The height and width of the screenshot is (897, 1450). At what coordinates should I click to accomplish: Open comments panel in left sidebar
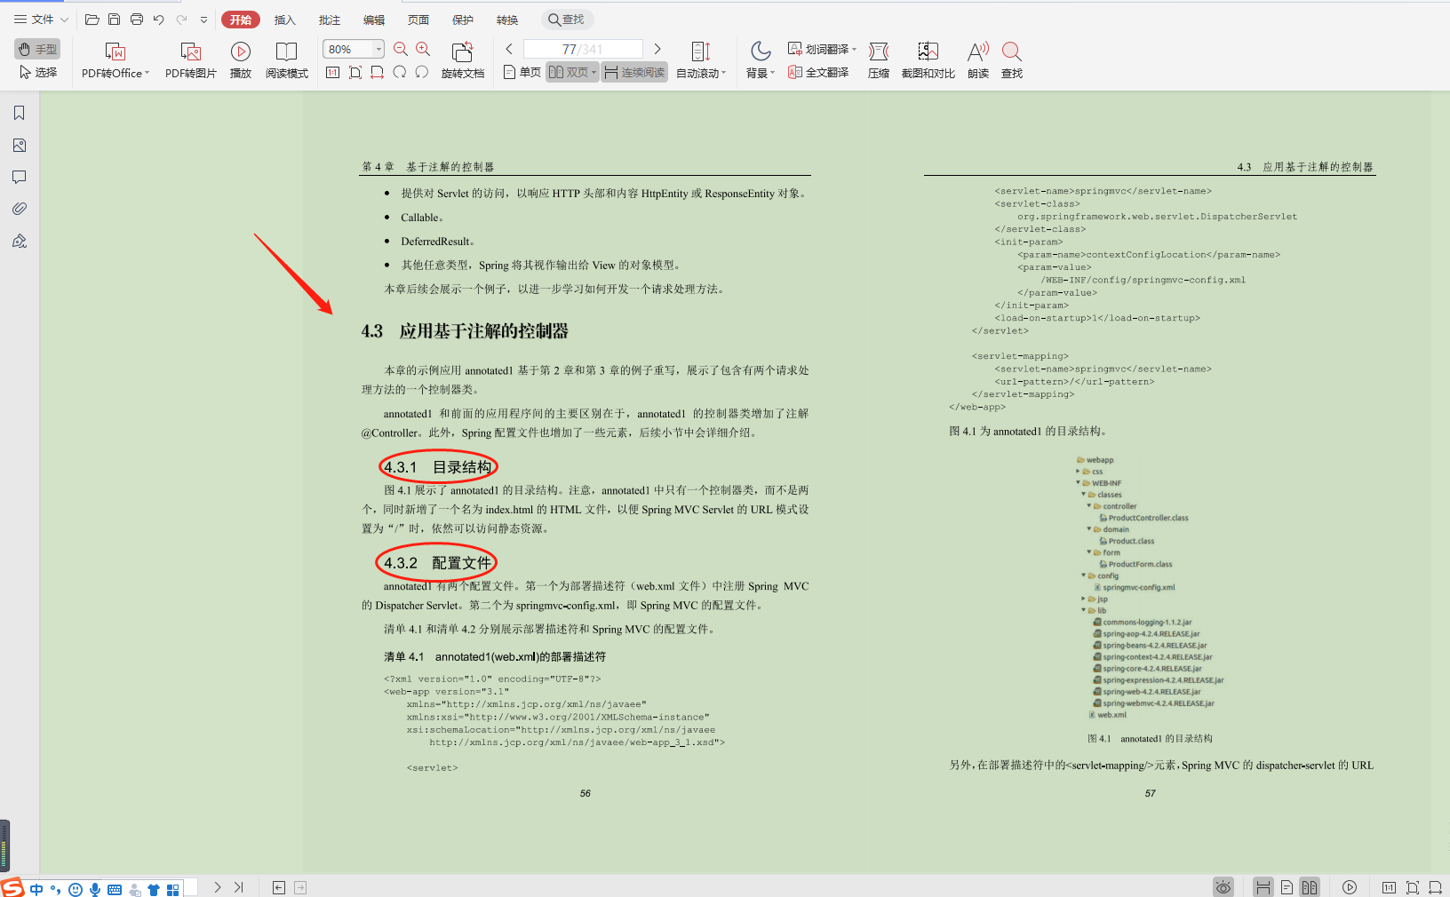point(20,177)
